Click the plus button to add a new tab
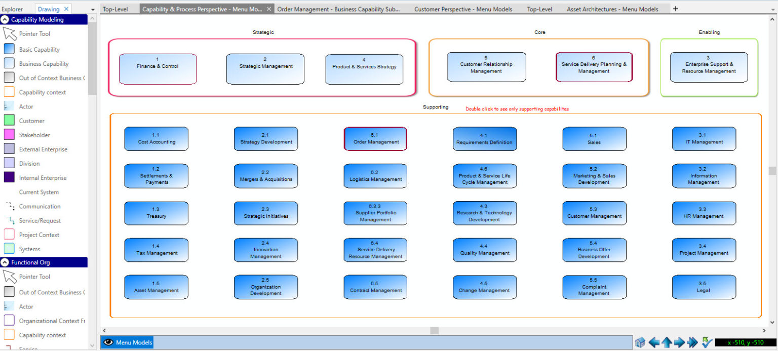778x351 pixels. 676,9
